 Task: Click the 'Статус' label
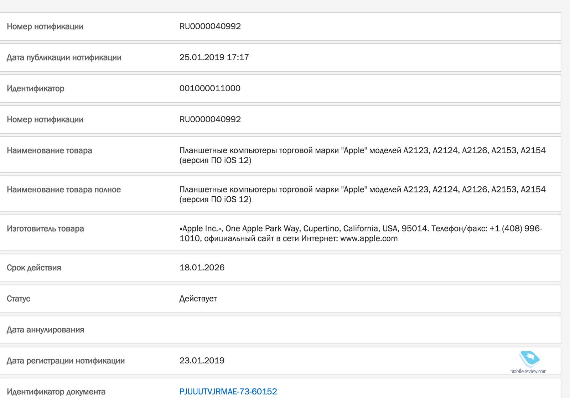tap(19, 299)
